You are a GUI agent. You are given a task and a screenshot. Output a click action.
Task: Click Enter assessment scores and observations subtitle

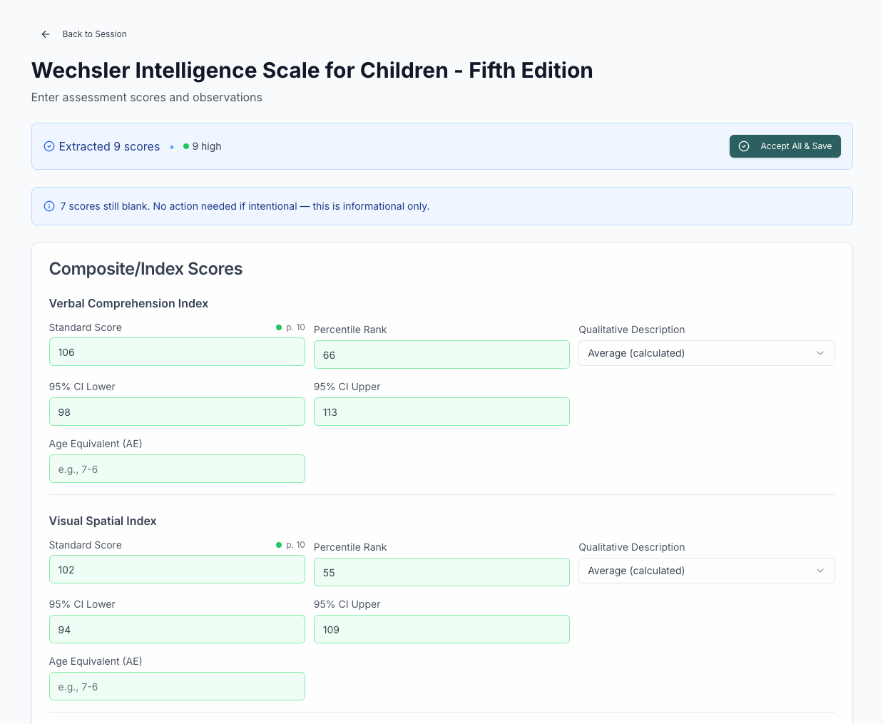click(x=146, y=97)
